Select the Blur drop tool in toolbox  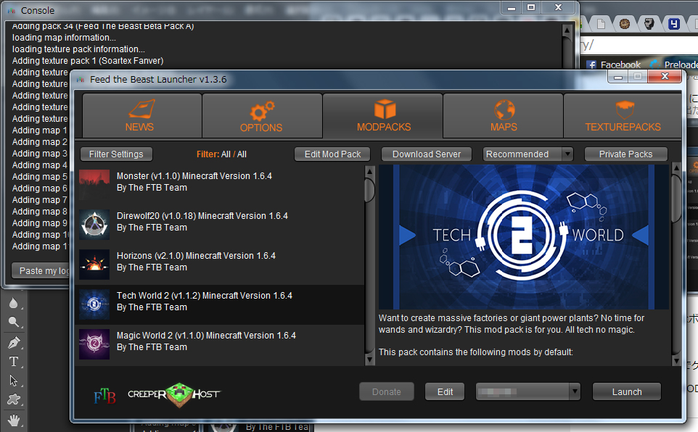pos(14,304)
